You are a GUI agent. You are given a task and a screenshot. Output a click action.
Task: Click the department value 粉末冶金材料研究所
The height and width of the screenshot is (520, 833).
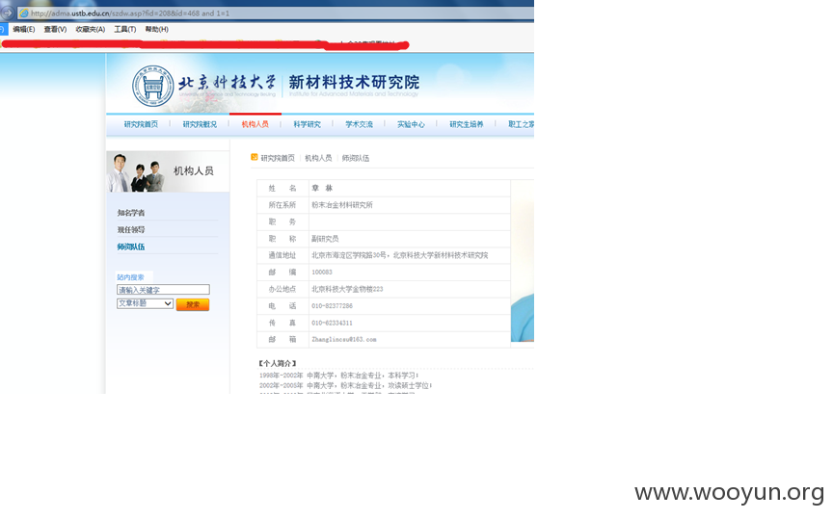click(342, 205)
